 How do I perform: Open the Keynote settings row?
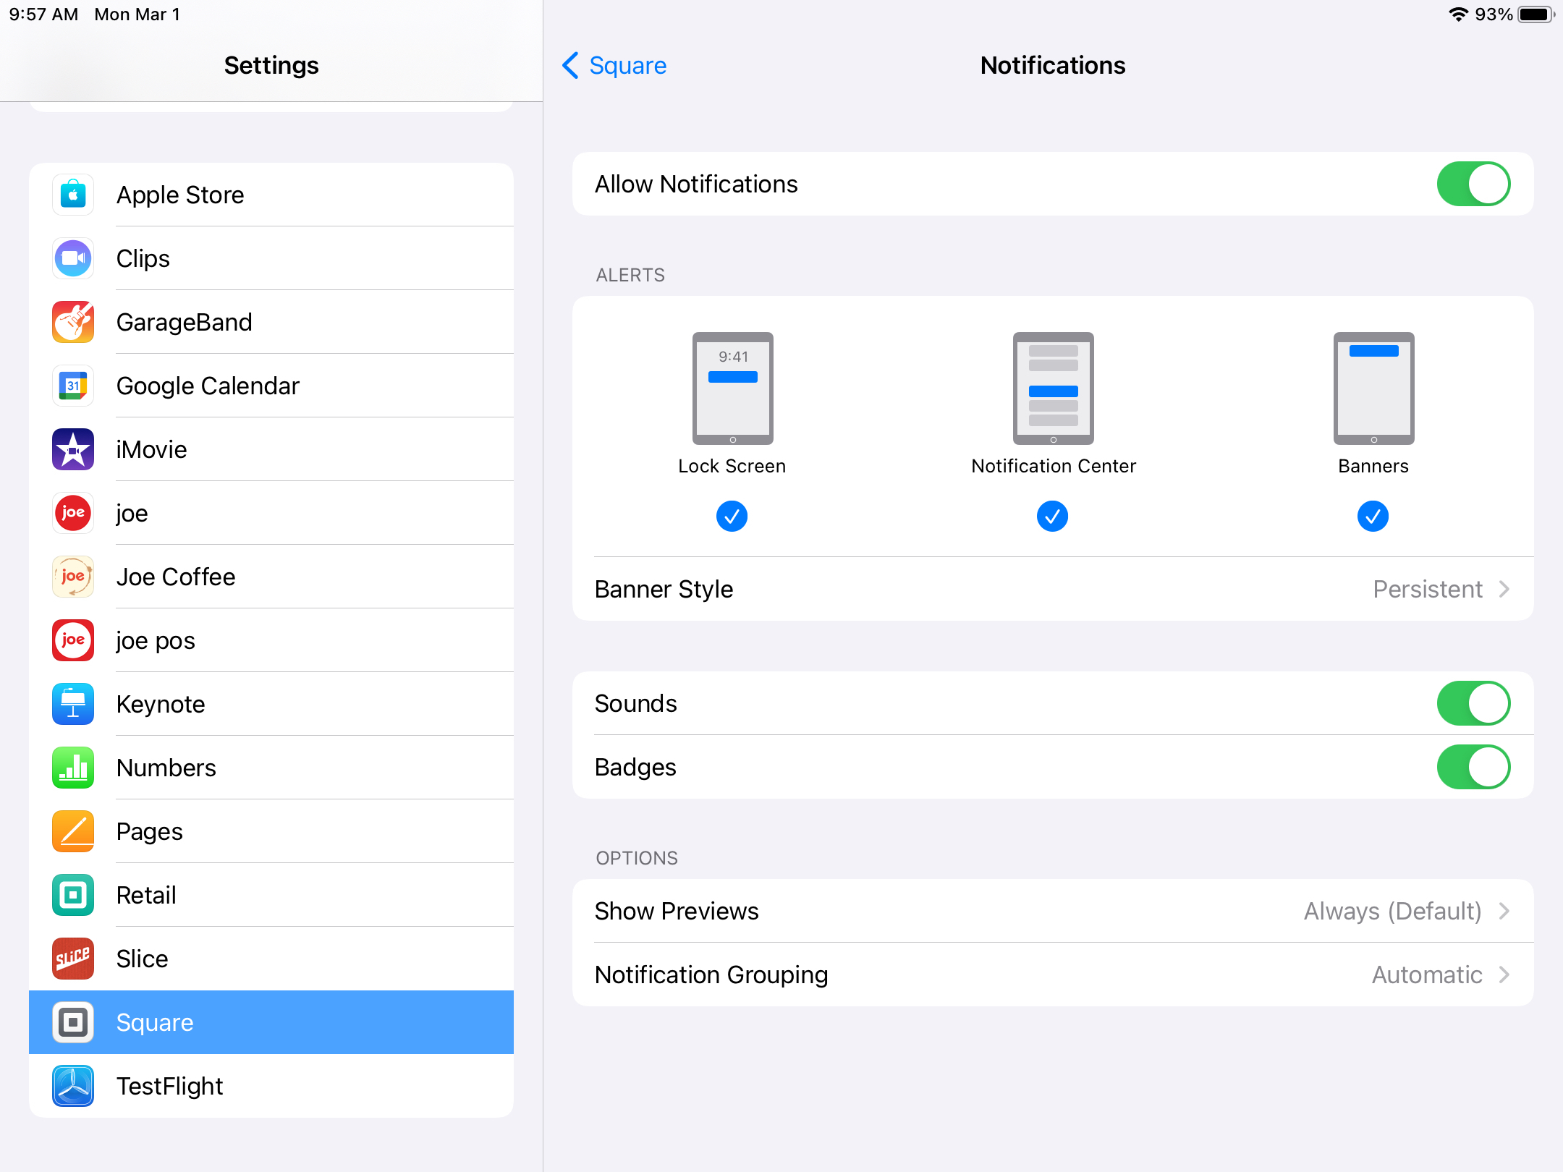click(271, 704)
